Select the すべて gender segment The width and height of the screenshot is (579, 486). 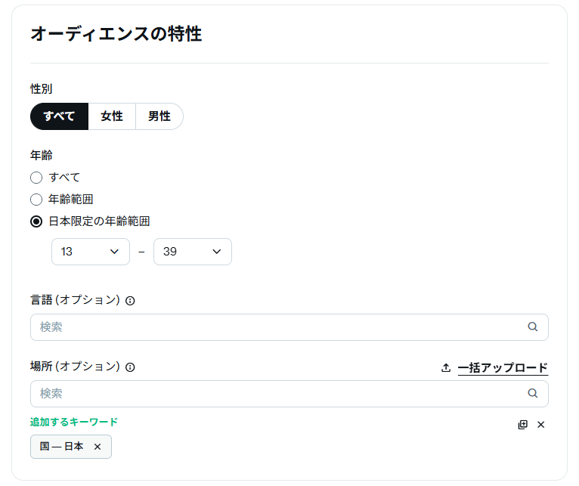[60, 116]
